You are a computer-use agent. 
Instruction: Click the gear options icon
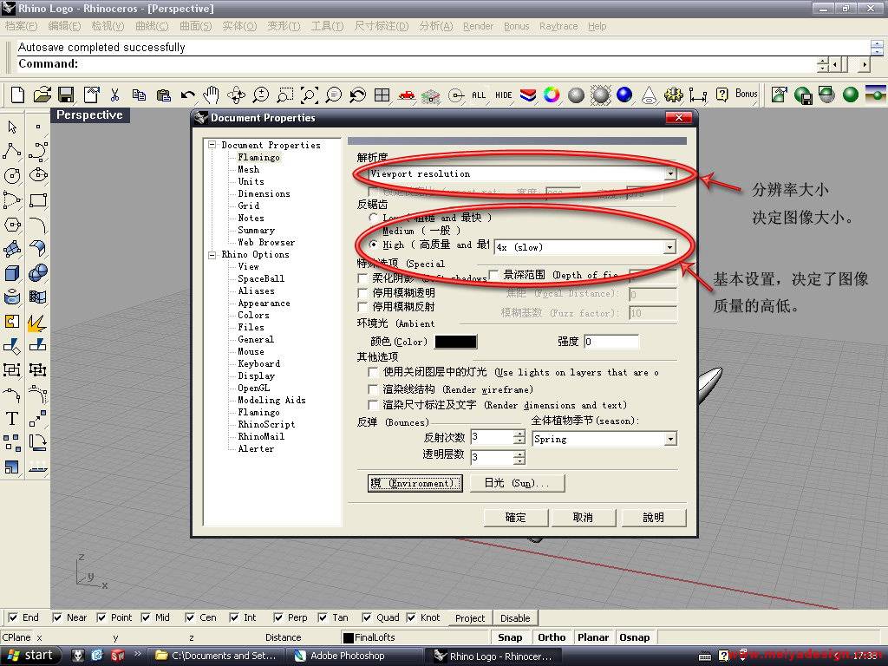(x=673, y=95)
